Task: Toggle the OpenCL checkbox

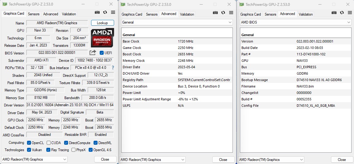Action: (29, 143)
